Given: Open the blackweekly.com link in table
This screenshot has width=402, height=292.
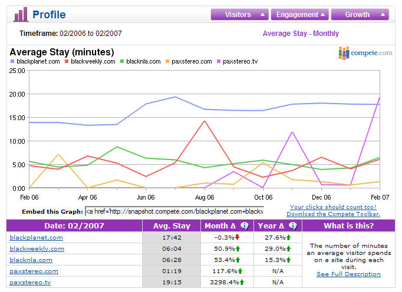Looking at the screenshot, I should (x=37, y=248).
